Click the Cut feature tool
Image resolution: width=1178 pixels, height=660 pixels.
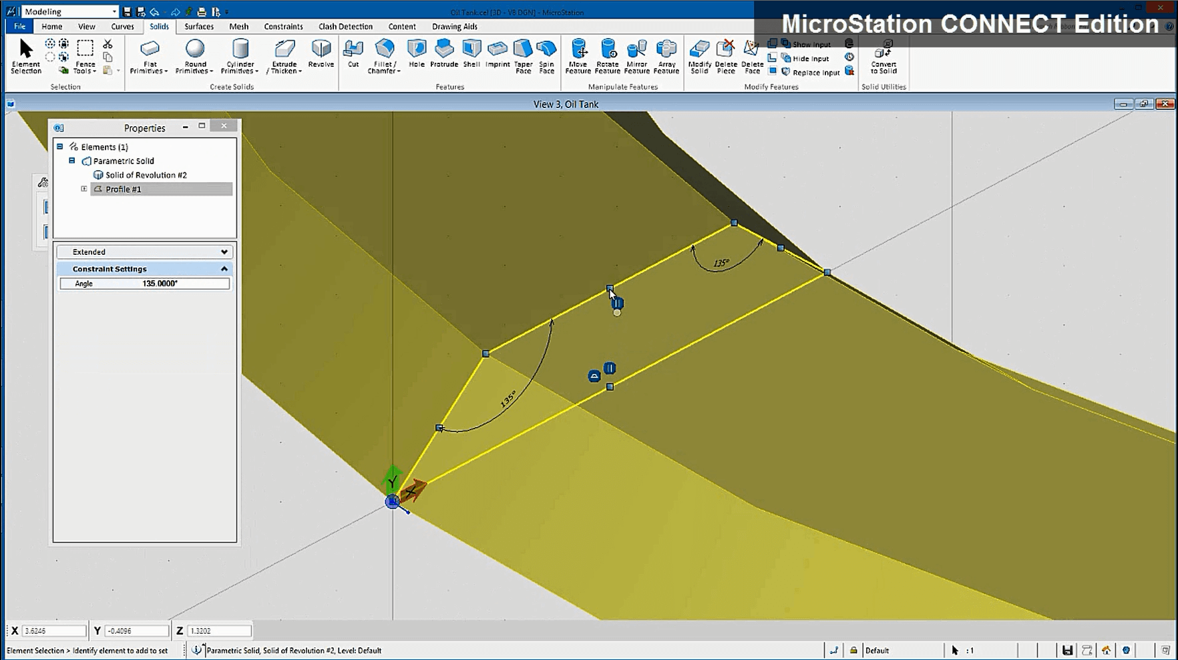coord(353,54)
